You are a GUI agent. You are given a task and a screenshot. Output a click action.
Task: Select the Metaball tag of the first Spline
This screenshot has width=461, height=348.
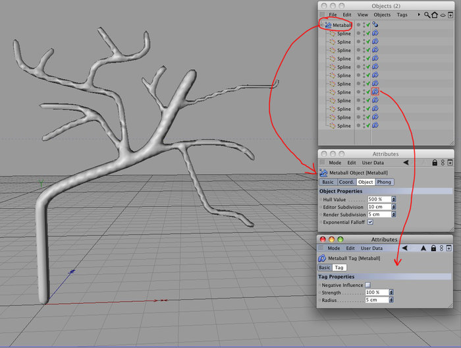(x=375, y=33)
